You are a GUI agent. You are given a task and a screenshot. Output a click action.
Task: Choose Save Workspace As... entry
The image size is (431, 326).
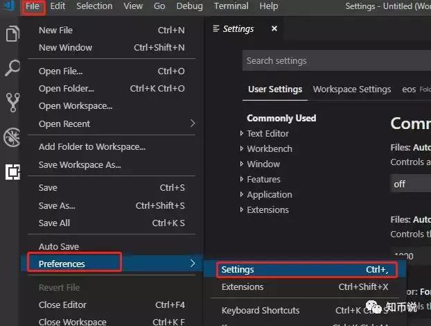click(x=112, y=165)
